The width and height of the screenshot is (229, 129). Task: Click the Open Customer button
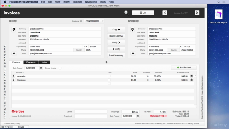pos(116,36)
